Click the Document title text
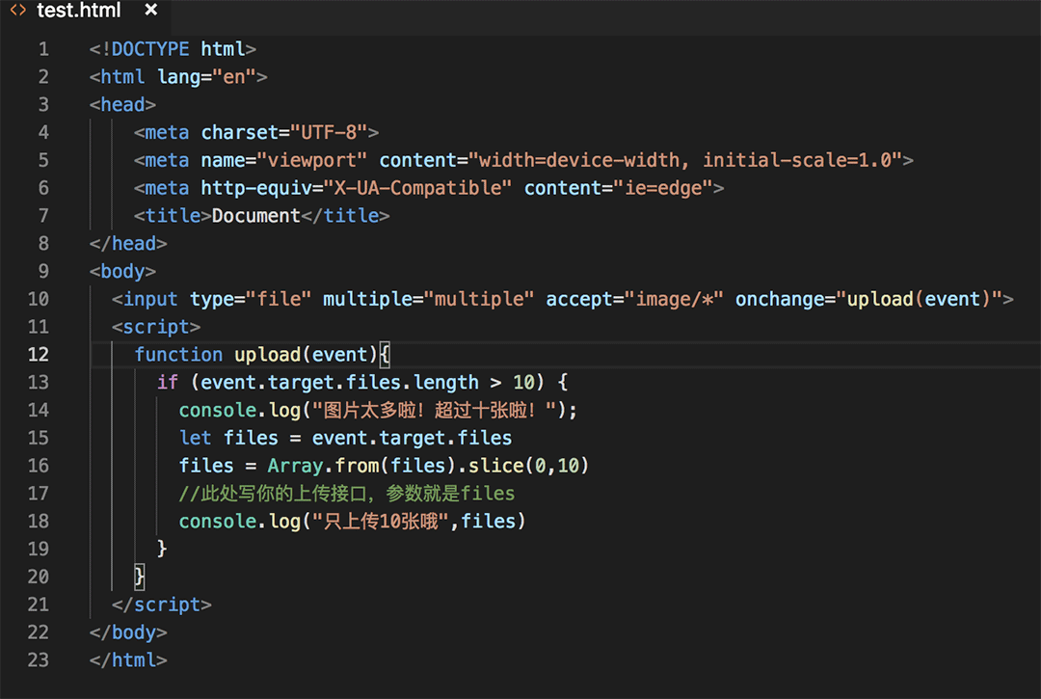The image size is (1041, 699). [256, 216]
